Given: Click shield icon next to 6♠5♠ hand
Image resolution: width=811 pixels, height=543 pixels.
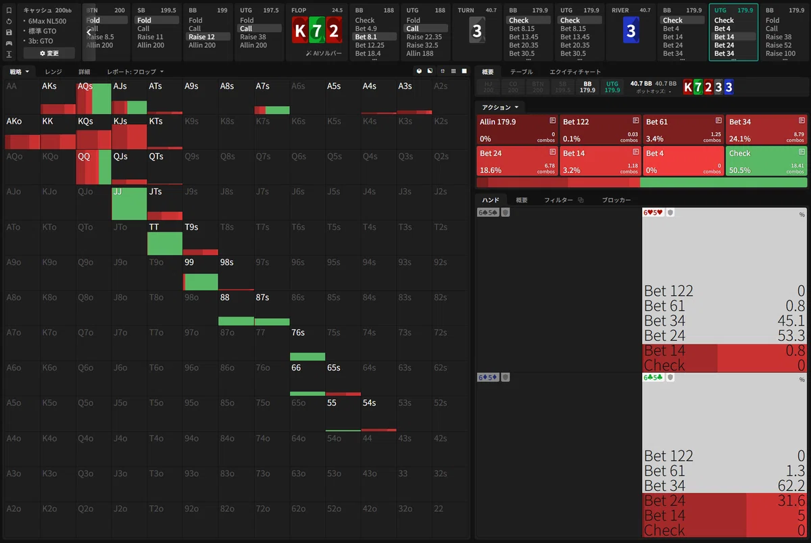Looking at the screenshot, I should pos(505,212).
